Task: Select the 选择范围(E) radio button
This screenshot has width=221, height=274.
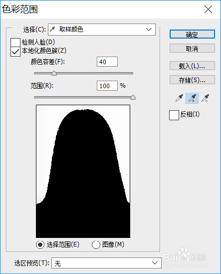Action: [x=40, y=244]
